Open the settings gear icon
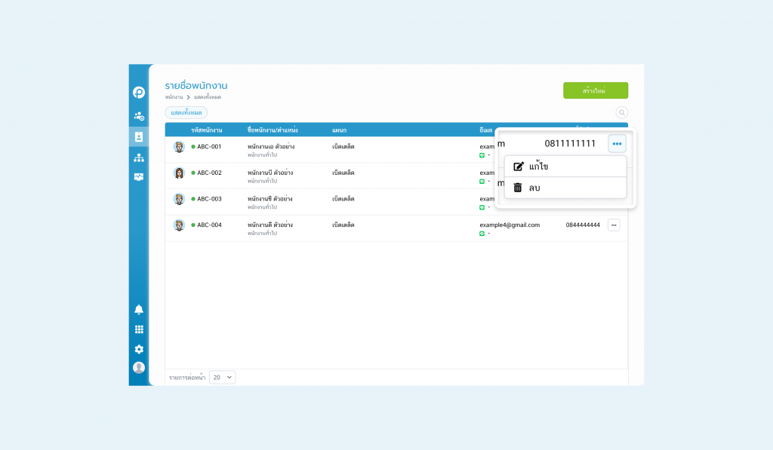Viewport: 773px width, 450px height. [x=139, y=349]
